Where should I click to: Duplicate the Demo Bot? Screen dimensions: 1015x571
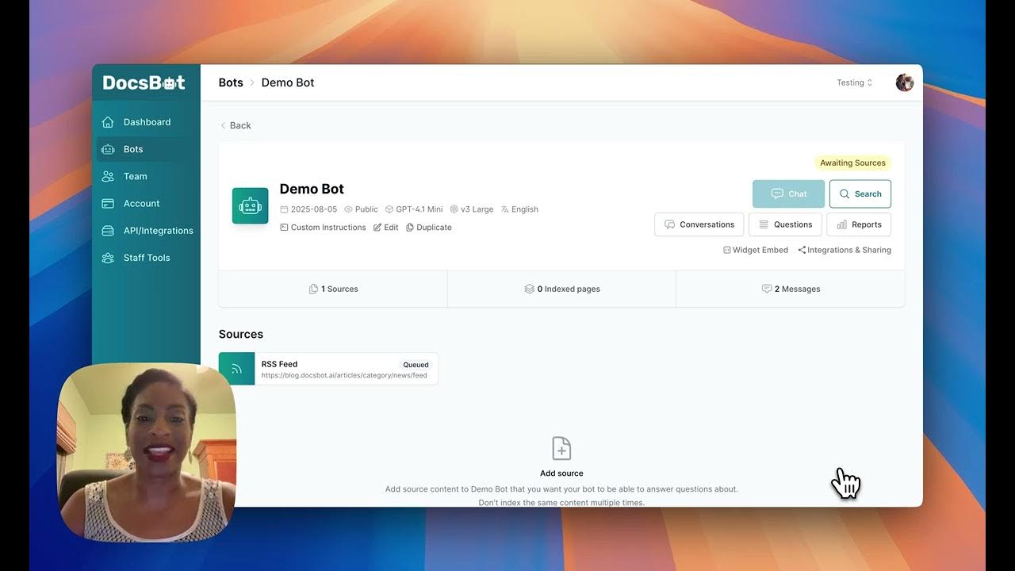click(428, 228)
